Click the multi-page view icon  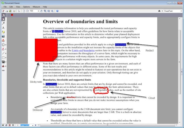point(28,11)
